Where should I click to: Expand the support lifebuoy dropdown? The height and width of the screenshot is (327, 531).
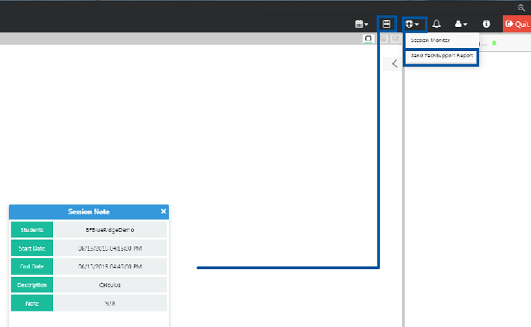(413, 23)
